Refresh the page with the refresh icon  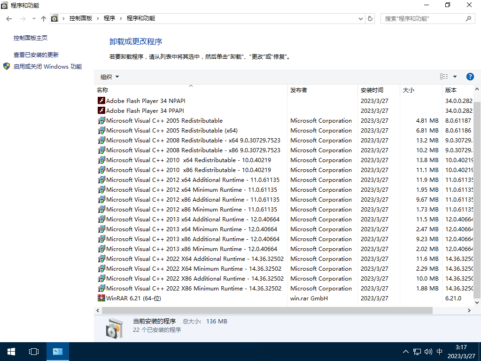point(371,19)
